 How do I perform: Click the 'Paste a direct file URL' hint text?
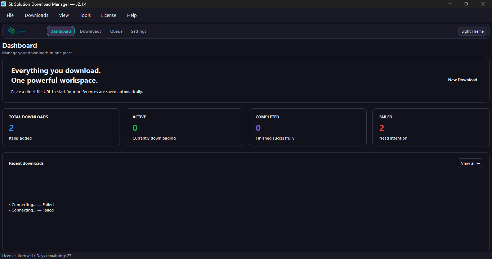[77, 92]
